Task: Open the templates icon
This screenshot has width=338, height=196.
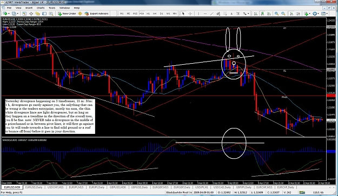Action: [x=323, y=13]
